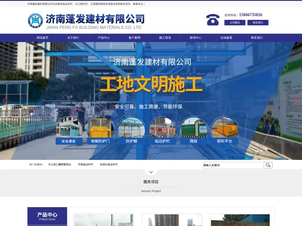Click the 卸料平台 banner label

(x=224, y=141)
